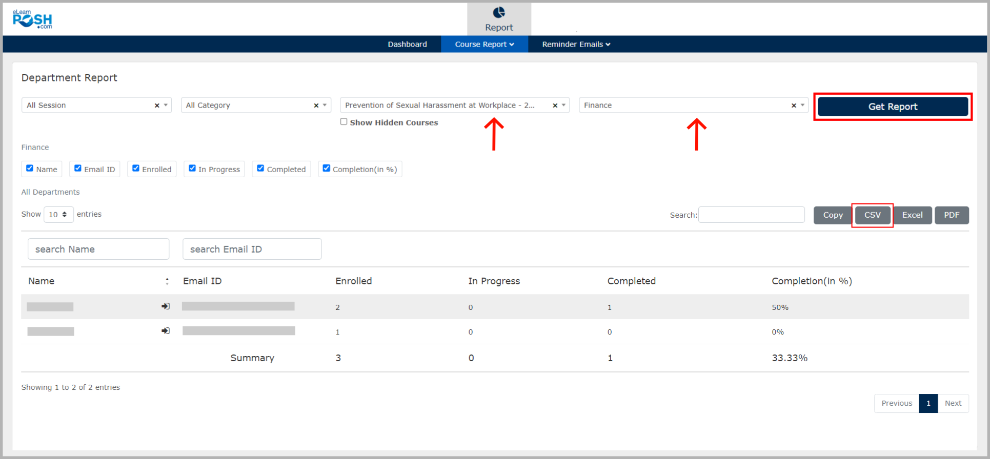Uncheck the Email ID column checkbox

tap(78, 169)
